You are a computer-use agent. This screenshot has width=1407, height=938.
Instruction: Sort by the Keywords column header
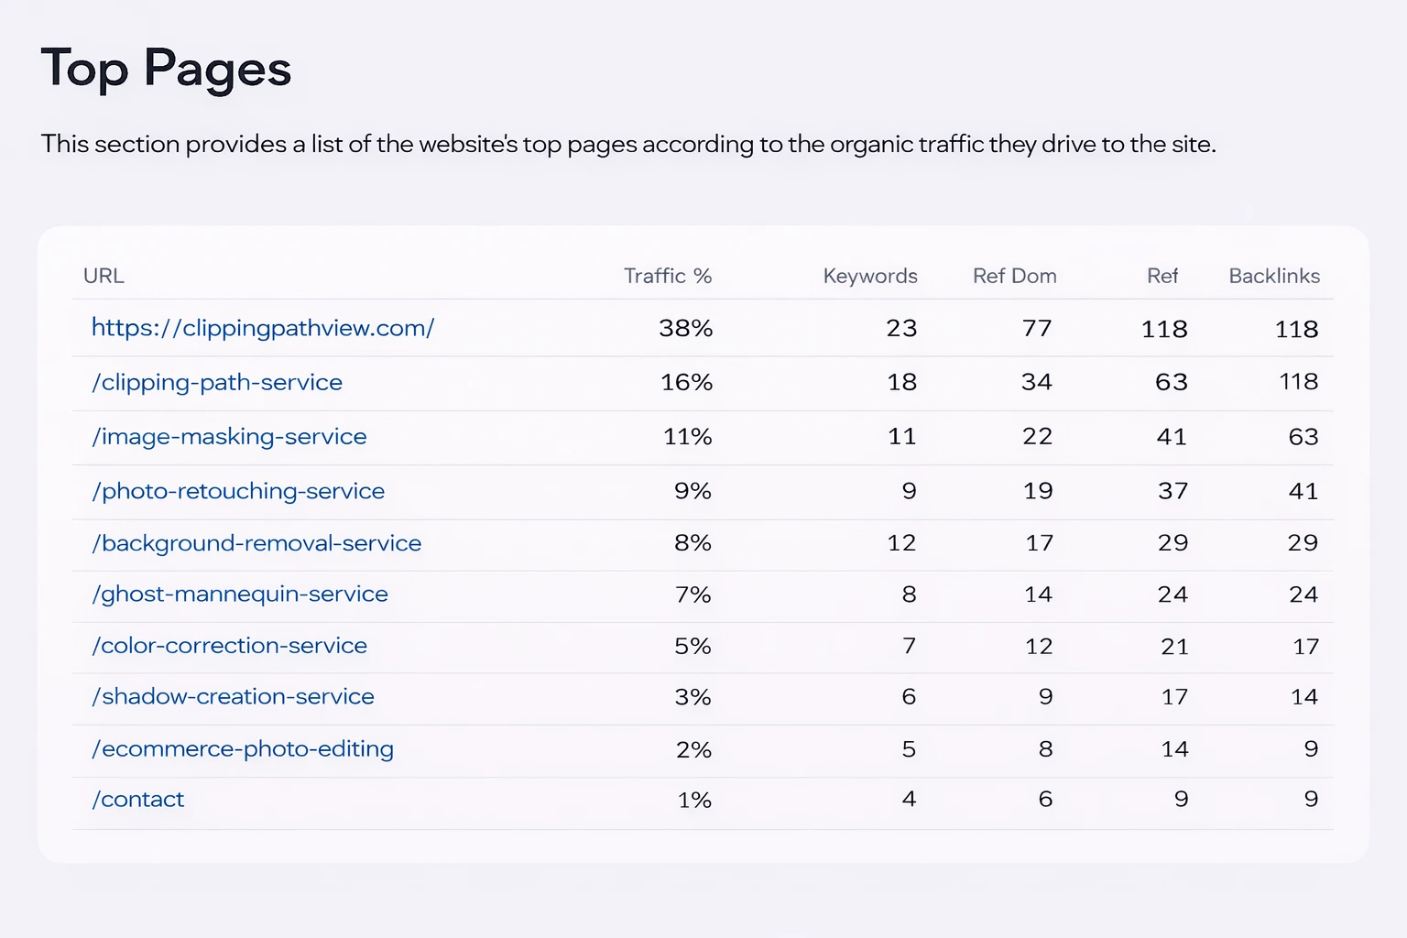869,276
